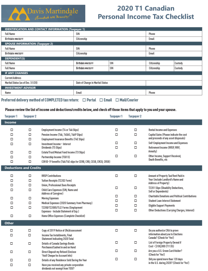
Task: Mark Taxpayer 2 Moving Expenses checkbox
Action: tap(30, 198)
